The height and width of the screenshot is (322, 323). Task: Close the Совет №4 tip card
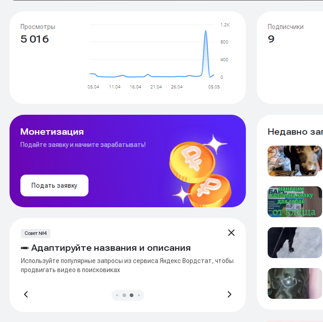click(x=231, y=233)
